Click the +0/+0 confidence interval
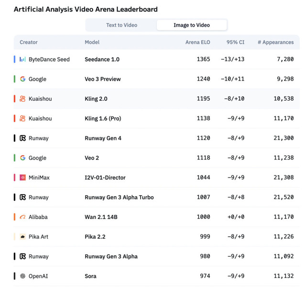The image size is (306, 294). point(236,217)
